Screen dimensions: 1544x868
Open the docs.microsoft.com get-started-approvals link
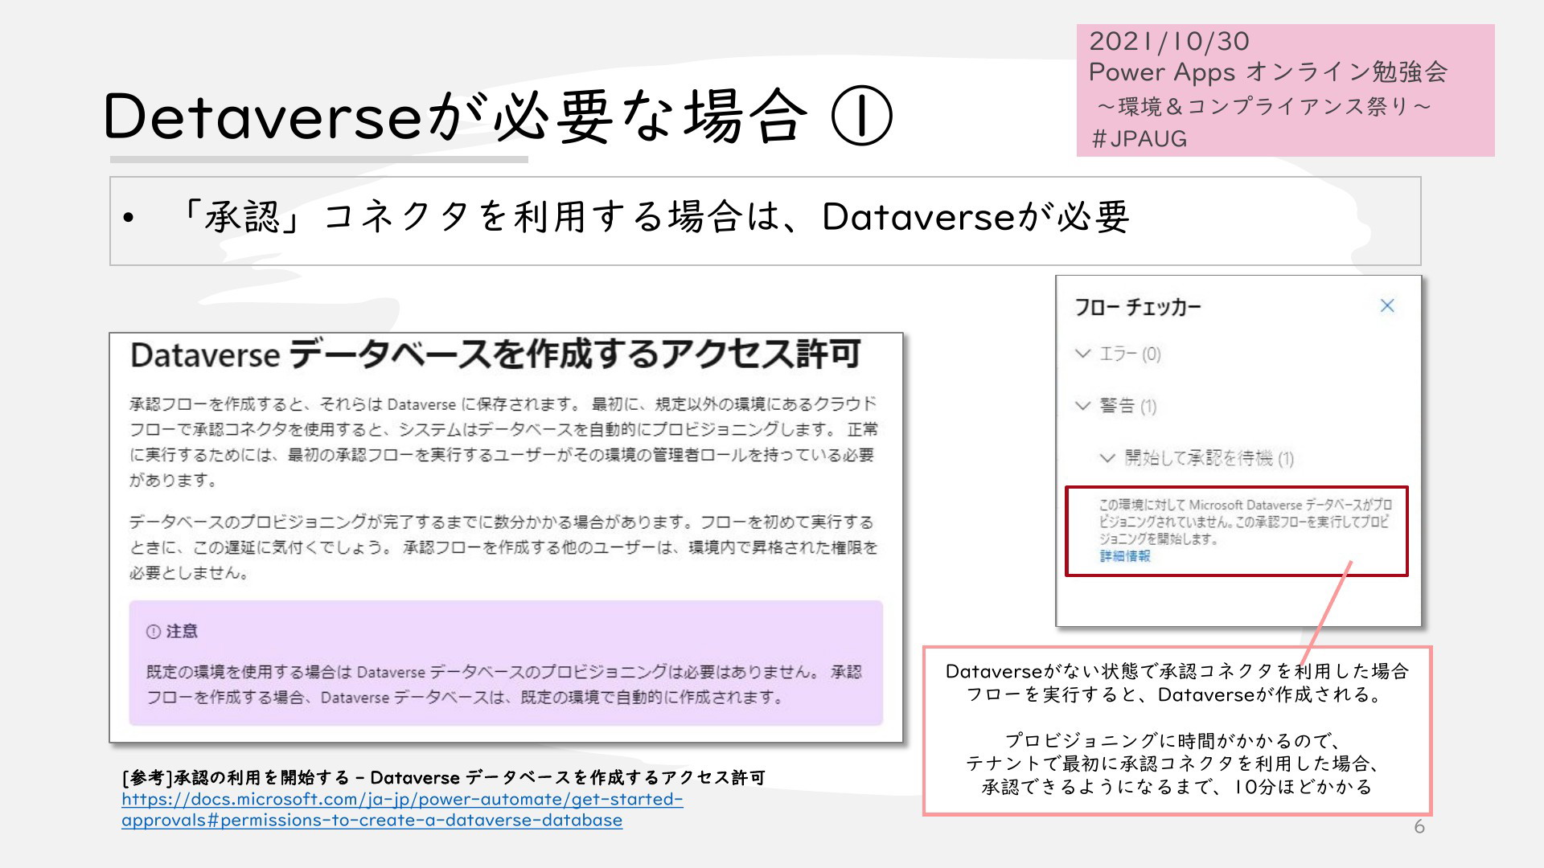402,809
